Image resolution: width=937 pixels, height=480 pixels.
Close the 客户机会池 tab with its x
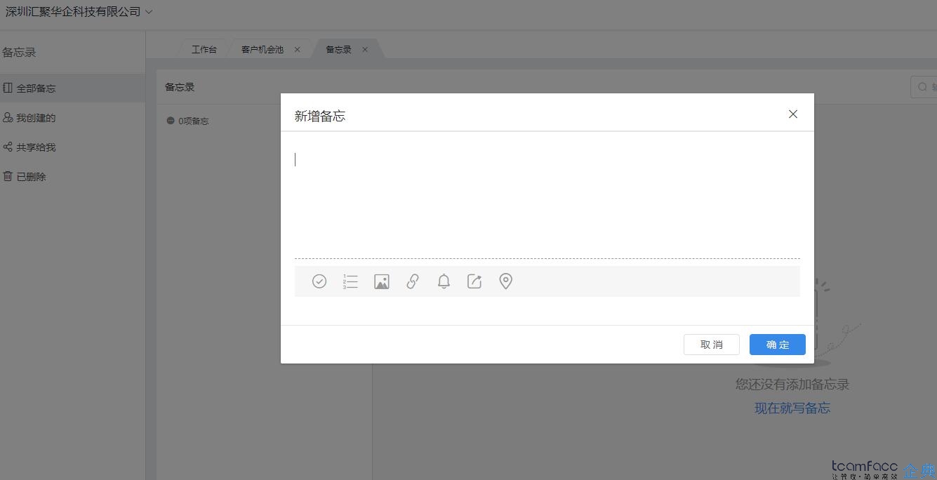click(x=297, y=49)
